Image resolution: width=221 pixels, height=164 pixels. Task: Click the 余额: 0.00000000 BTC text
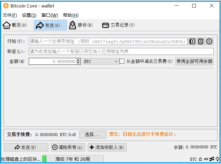195,147
